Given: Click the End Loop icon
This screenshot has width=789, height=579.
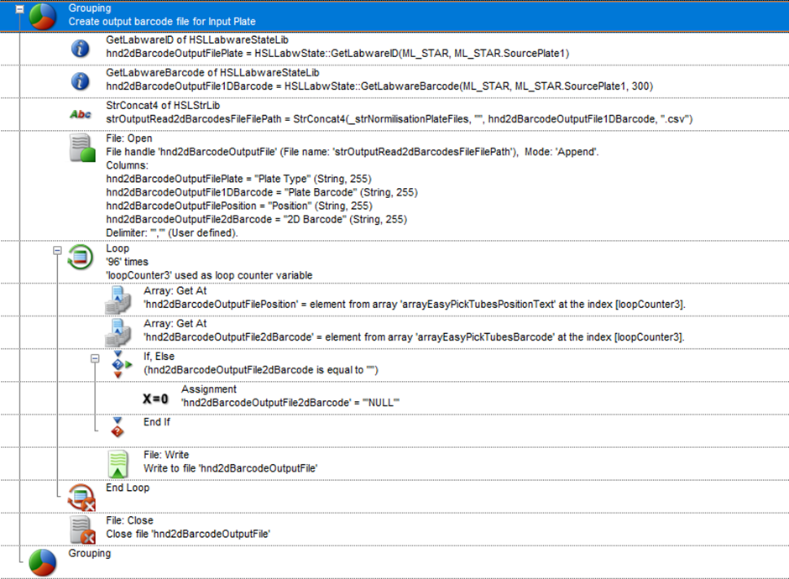Looking at the screenshot, I should point(81,497).
